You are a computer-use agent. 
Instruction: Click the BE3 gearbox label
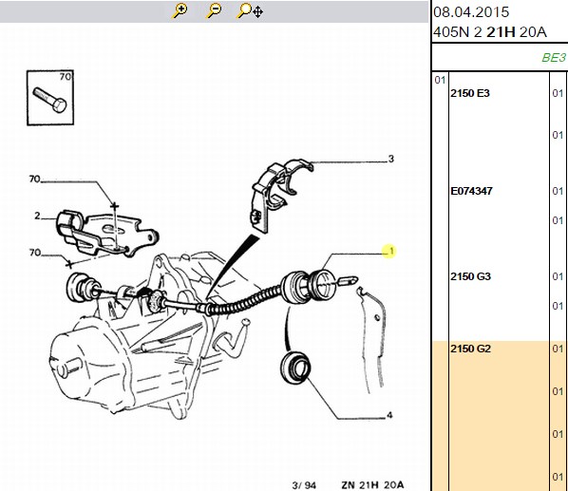click(554, 58)
